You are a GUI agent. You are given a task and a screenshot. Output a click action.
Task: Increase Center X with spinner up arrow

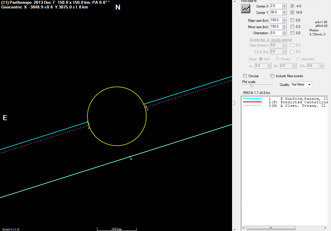tap(284, 5)
